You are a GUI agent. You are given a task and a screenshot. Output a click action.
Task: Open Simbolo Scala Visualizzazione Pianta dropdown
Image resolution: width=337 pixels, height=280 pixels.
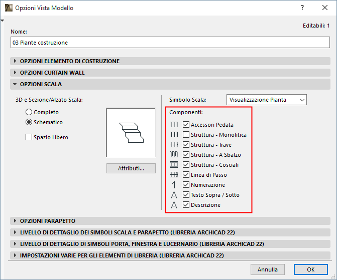[x=267, y=100]
